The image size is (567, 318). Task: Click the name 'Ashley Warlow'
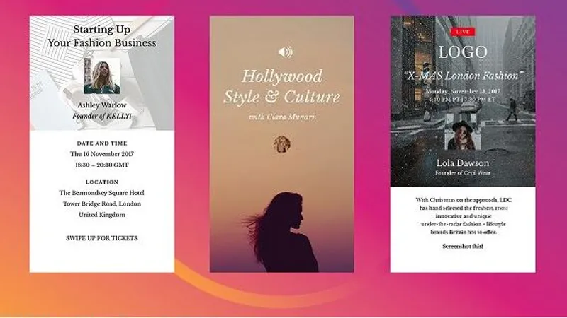[102, 105]
